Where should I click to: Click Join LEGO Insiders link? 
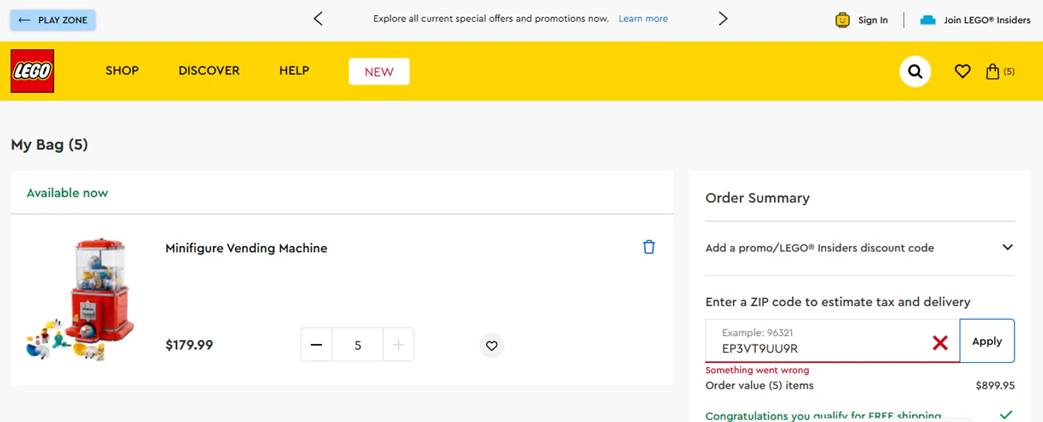(987, 20)
